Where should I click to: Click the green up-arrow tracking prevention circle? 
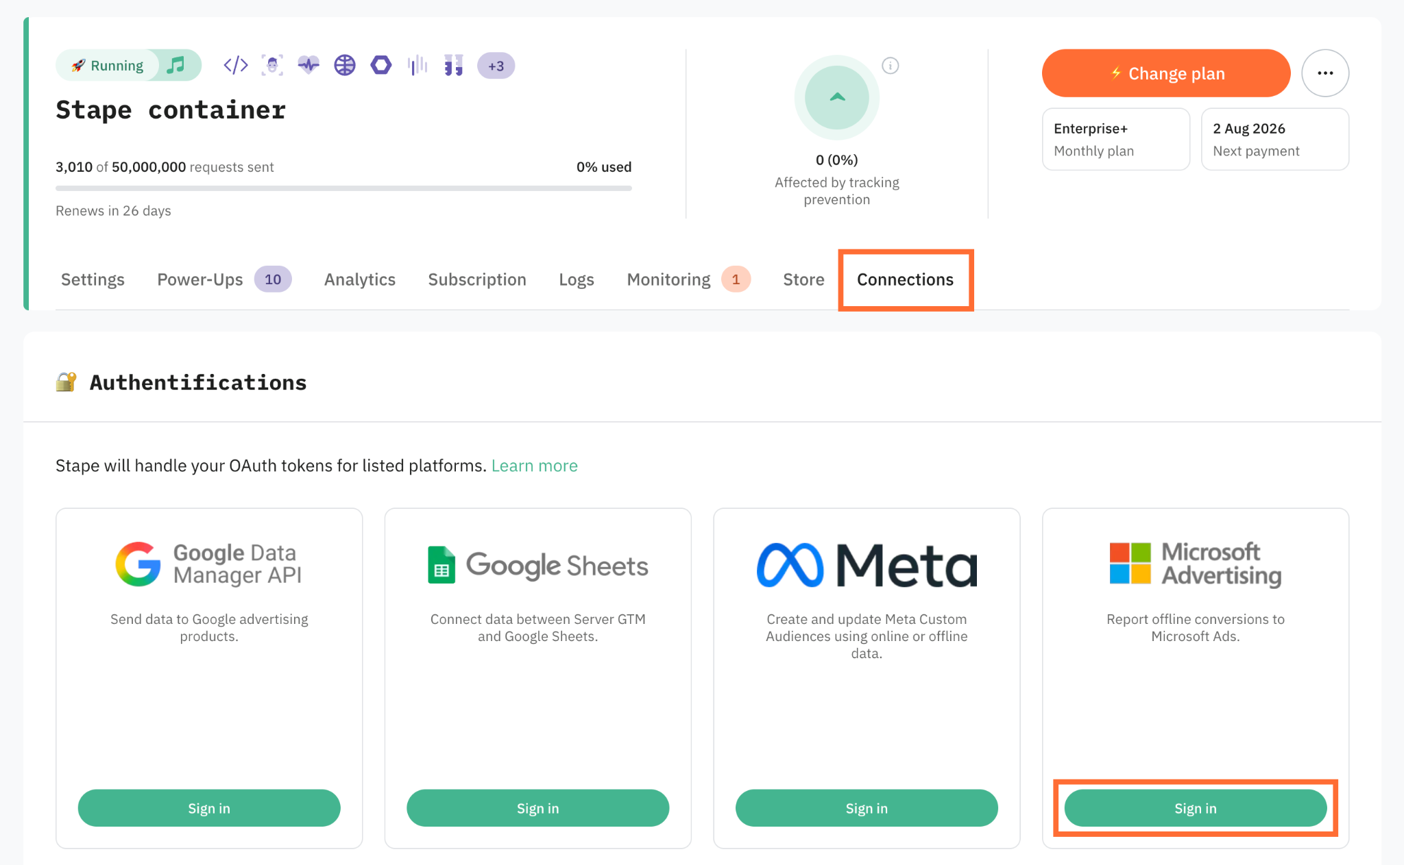pyautogui.click(x=837, y=97)
